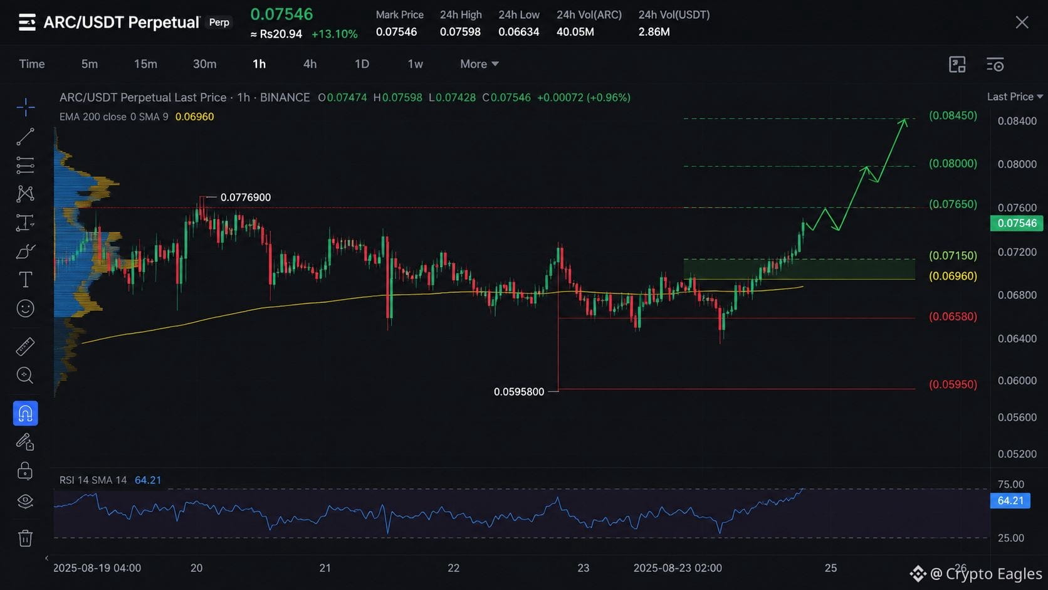
Task: Toggle stay in drawing mode
Action: coord(25,443)
